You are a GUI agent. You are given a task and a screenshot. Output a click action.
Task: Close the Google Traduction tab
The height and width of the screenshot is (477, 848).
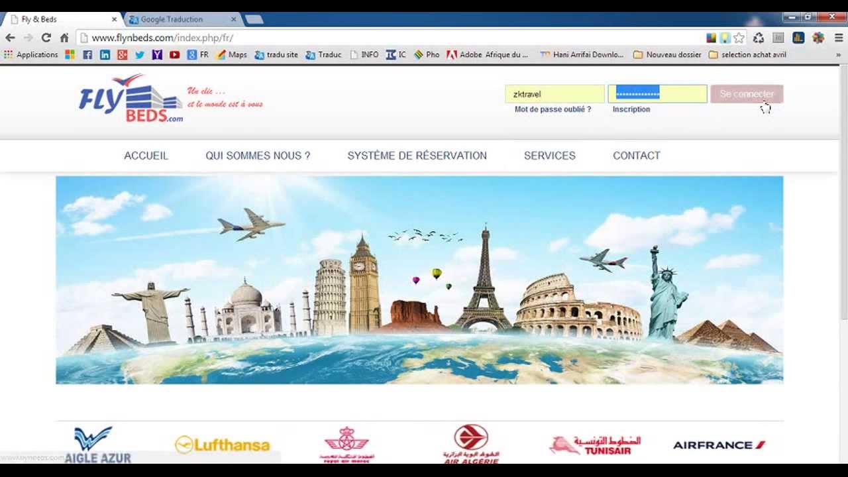coord(233,19)
